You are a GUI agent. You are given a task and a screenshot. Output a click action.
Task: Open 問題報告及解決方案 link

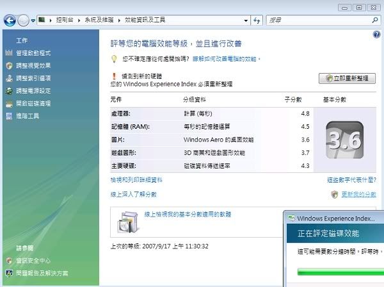(42, 273)
